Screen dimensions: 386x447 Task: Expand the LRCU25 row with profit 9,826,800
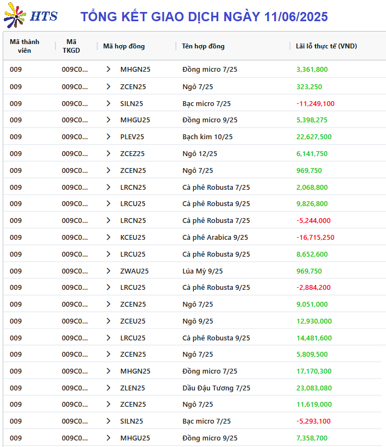click(x=108, y=203)
